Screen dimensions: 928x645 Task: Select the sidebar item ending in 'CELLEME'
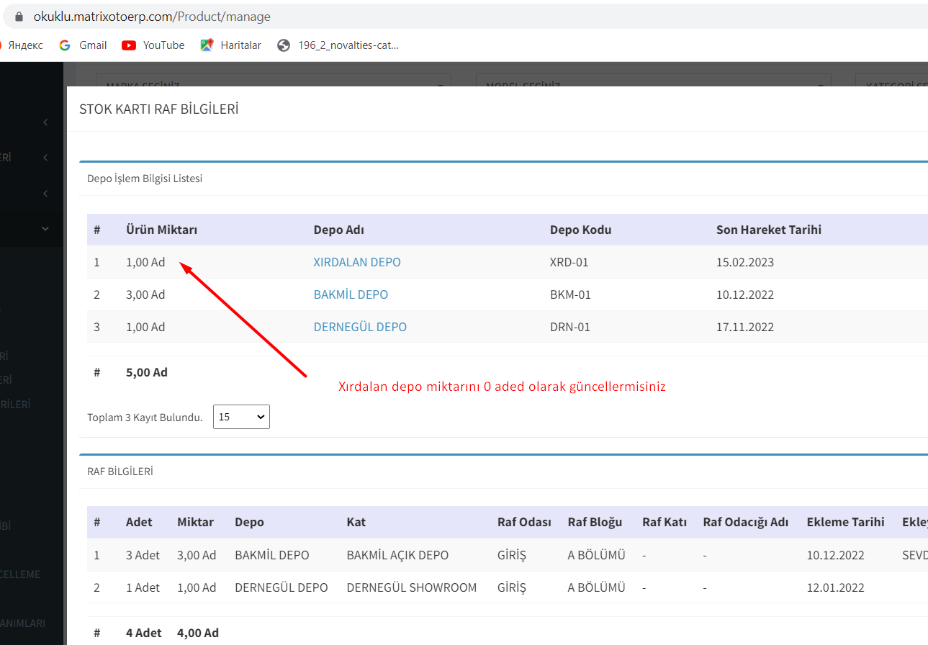click(20, 574)
